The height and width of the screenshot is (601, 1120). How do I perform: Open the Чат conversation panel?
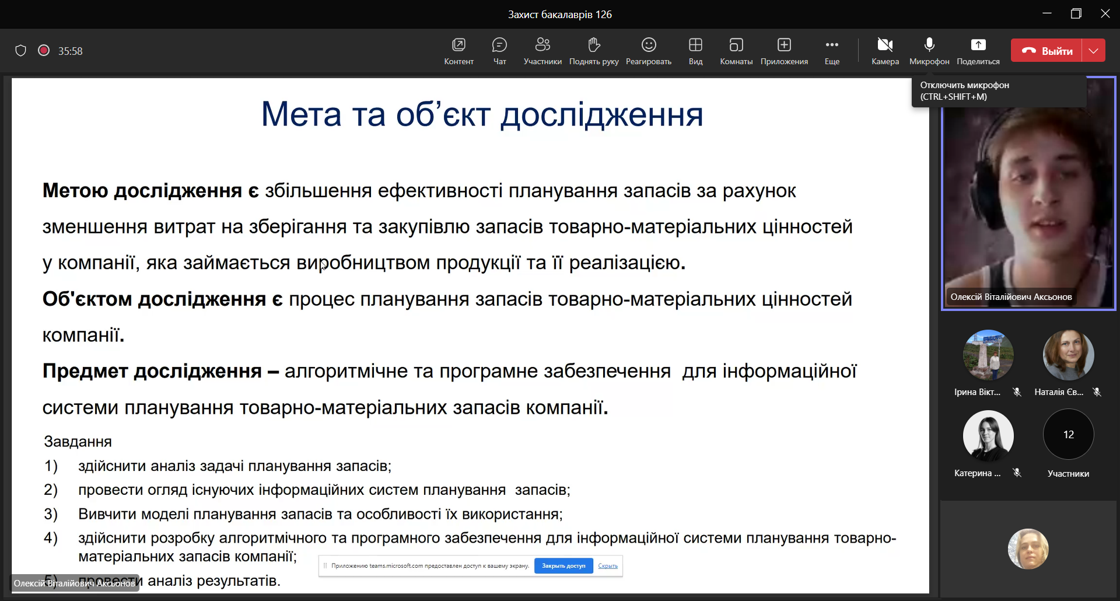tap(499, 51)
